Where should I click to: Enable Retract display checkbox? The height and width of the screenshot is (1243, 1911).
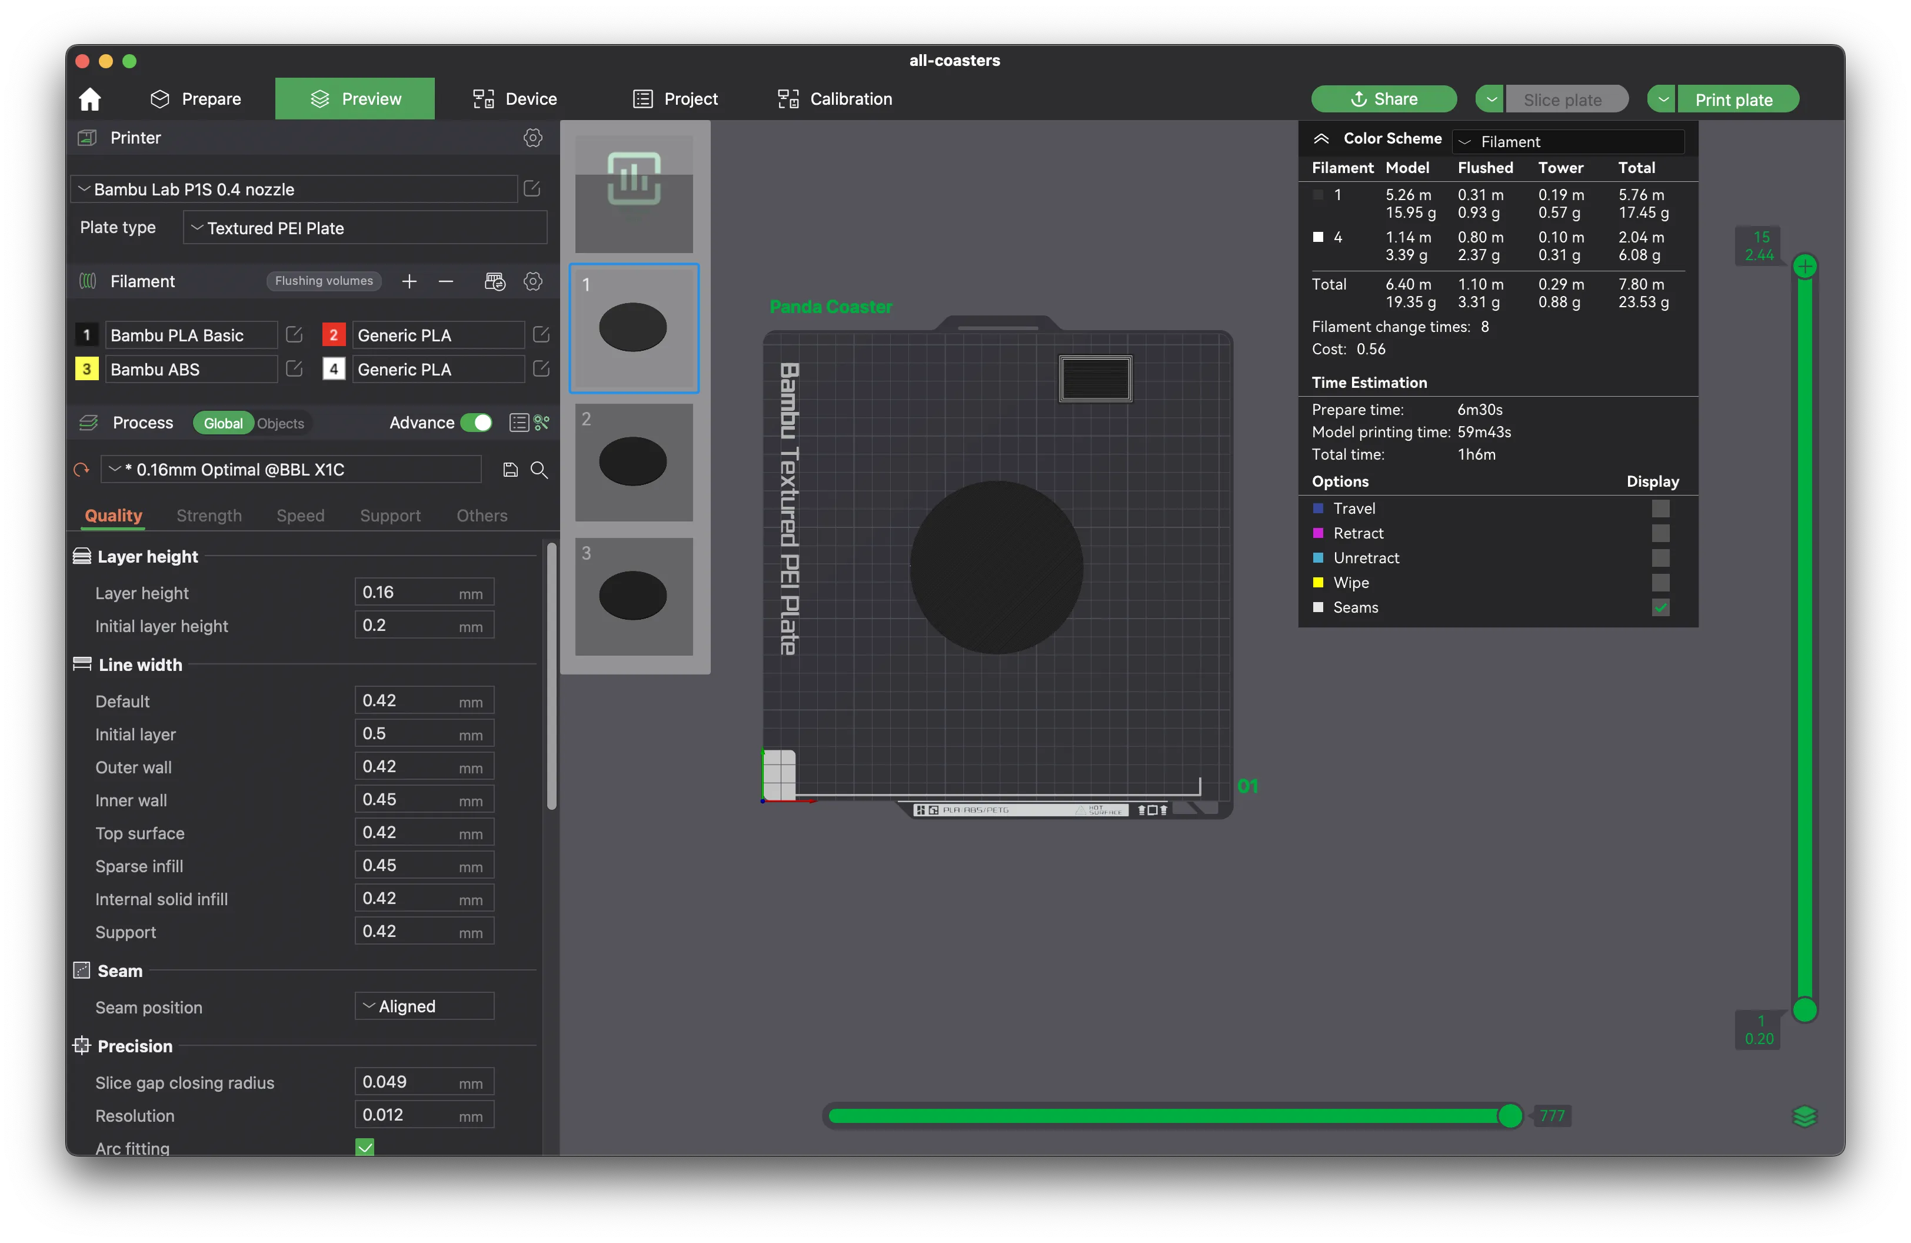[x=1660, y=533]
